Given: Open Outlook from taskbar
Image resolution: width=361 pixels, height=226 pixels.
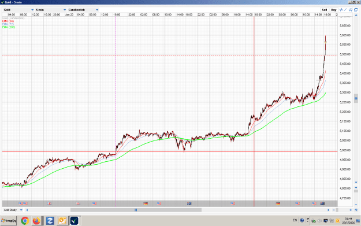Looking at the screenshot, I should coord(62,221).
